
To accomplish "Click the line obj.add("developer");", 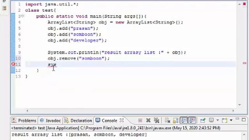I will (x=77, y=40).
